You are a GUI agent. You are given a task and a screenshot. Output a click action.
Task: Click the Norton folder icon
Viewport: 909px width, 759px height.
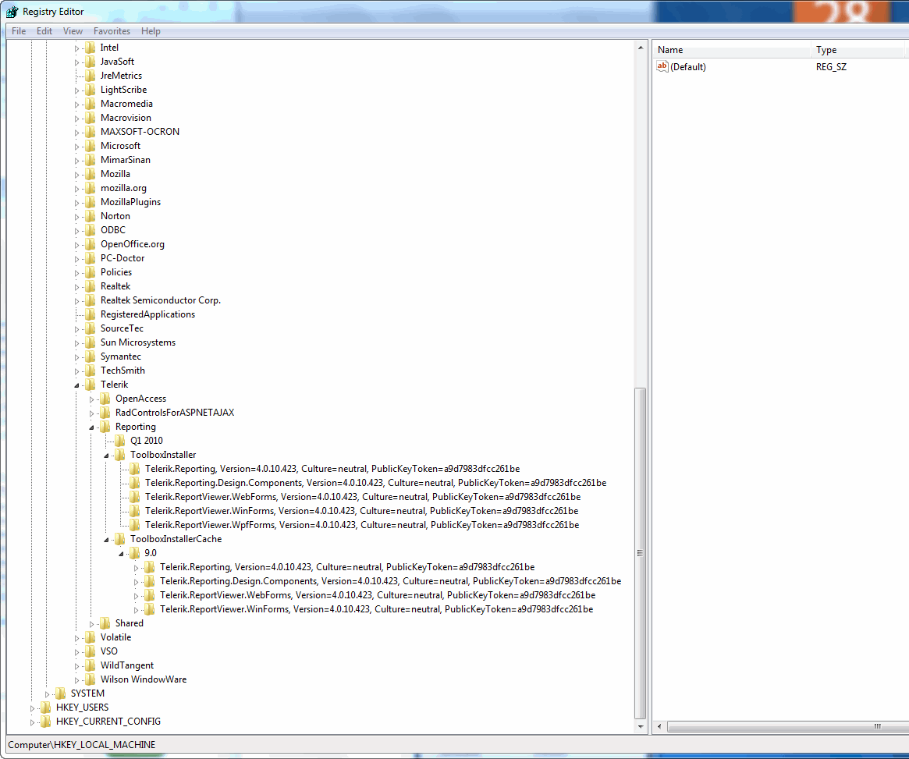click(91, 216)
